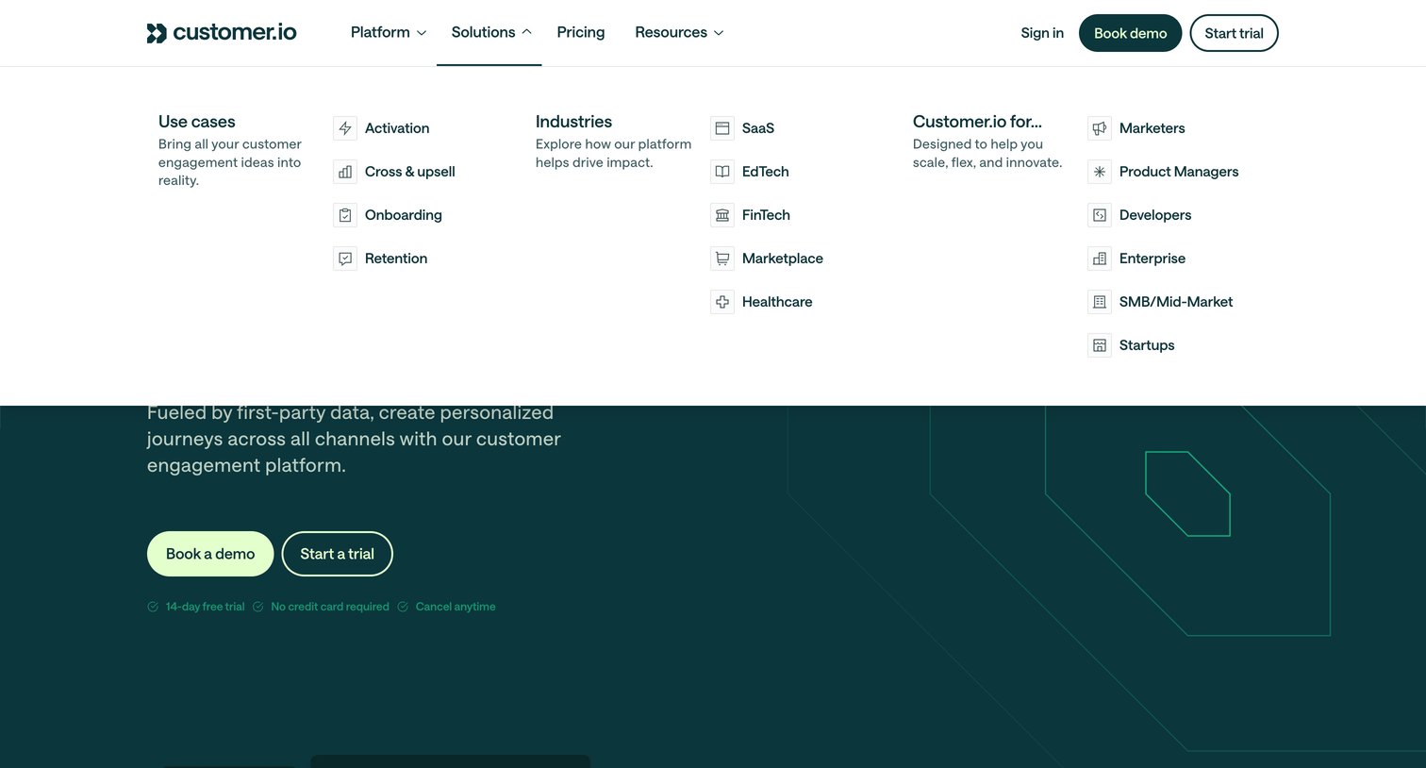Visit the Marketers page
Image resolution: width=1426 pixels, height=768 pixels.
[1152, 128]
